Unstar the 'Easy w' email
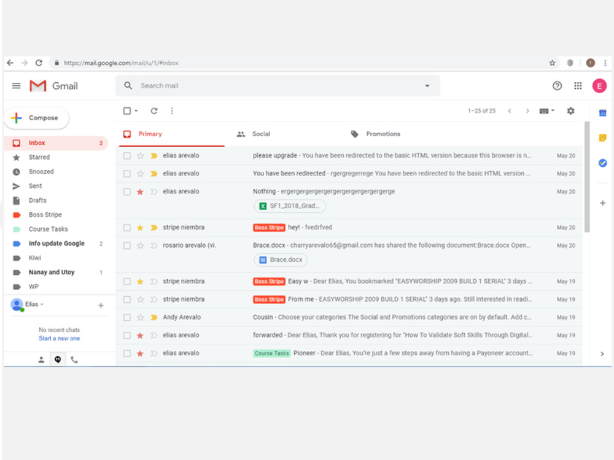Screen dimensions: 614x460 coord(140,282)
